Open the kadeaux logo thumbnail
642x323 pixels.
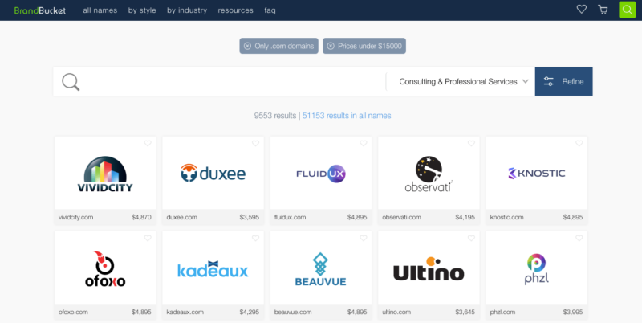click(213, 268)
